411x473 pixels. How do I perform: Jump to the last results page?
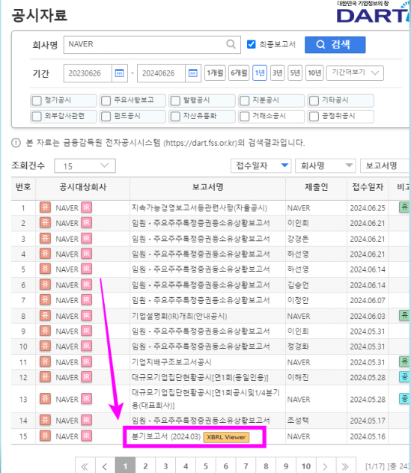345,466
